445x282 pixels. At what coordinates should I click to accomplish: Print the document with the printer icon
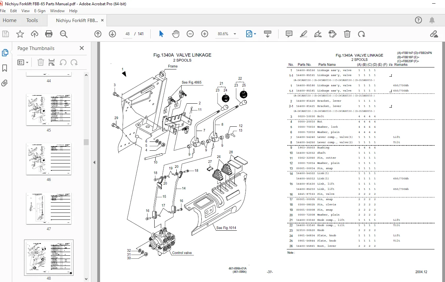click(x=49, y=34)
